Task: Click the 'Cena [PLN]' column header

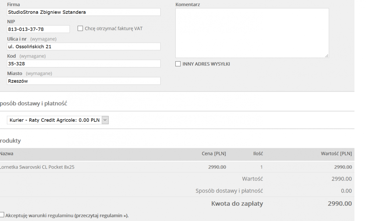Action: point(214,154)
